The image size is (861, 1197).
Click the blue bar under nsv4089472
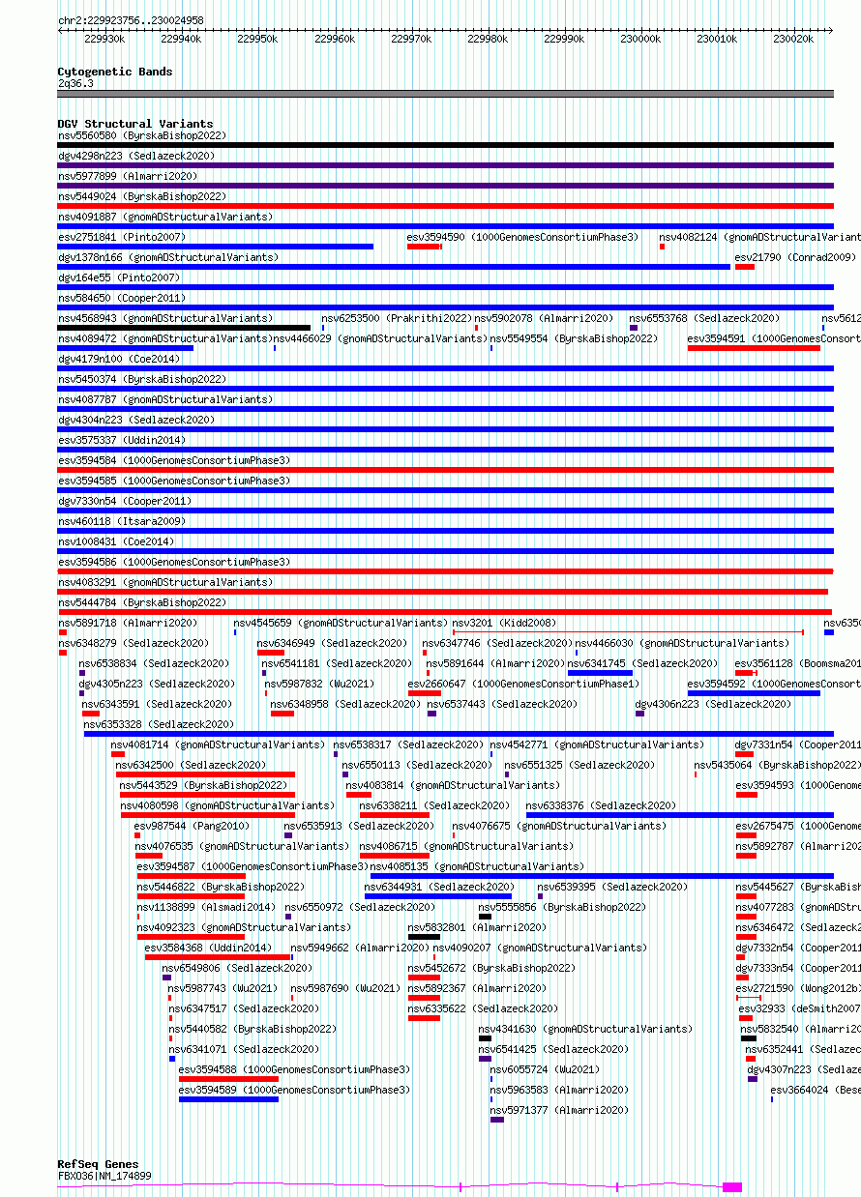[x=126, y=348]
